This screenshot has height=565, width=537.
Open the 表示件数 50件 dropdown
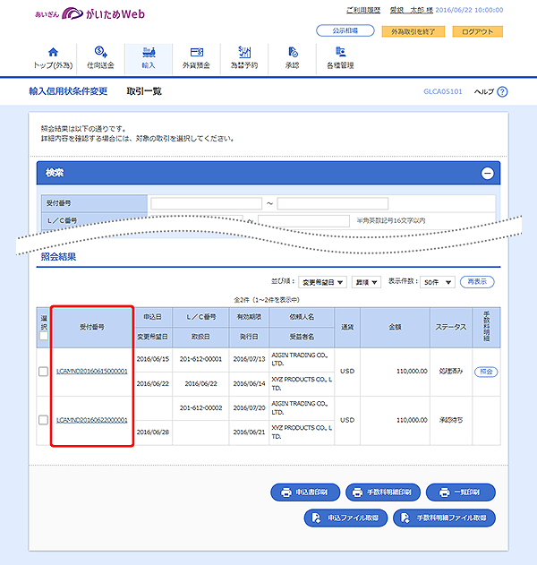[x=438, y=282]
